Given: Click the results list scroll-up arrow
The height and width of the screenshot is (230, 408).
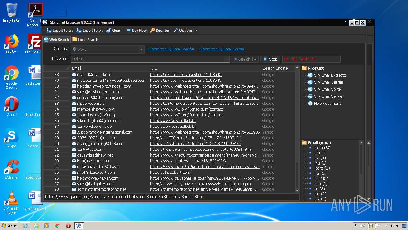Looking at the screenshot, I should coord(297,68).
